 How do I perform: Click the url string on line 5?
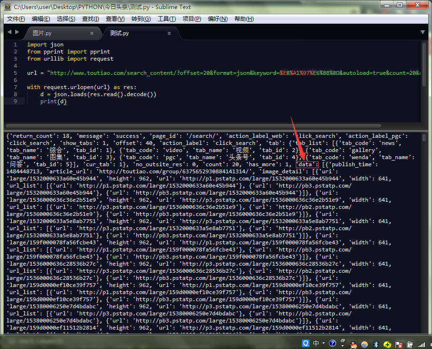pyautogui.click(x=234, y=73)
